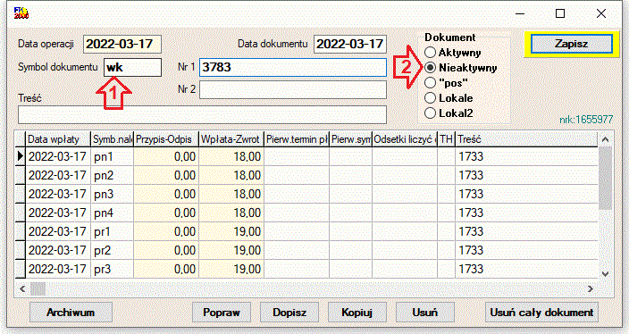The width and height of the screenshot is (629, 334).
Task: Click the pr3 symbol cell
Action: click(112, 269)
